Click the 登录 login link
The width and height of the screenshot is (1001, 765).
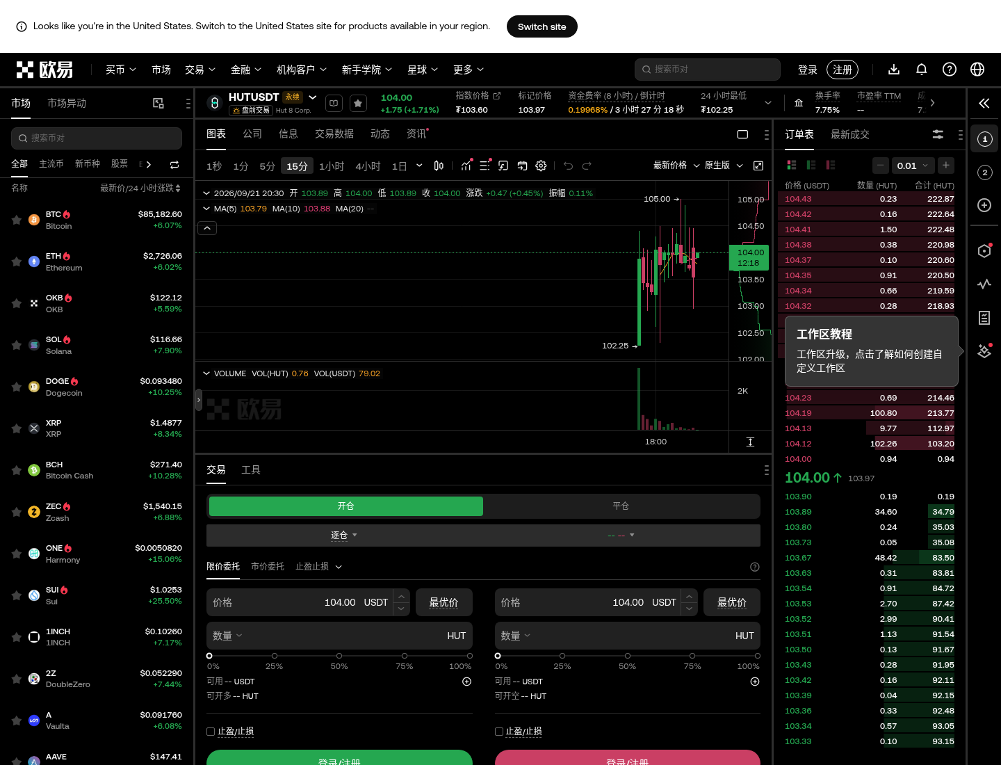coord(808,70)
